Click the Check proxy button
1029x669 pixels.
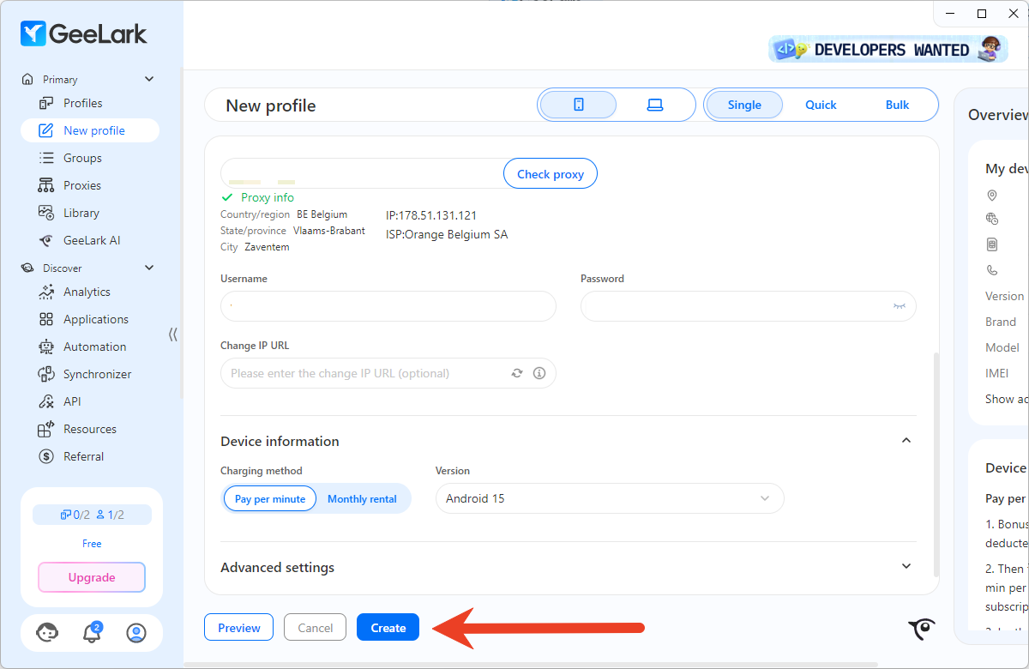pyautogui.click(x=550, y=174)
